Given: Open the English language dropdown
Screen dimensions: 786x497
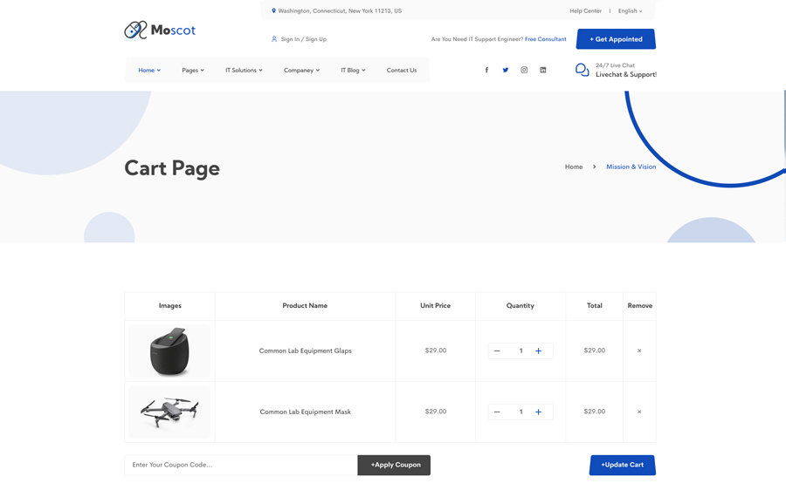Looking at the screenshot, I should [x=630, y=11].
